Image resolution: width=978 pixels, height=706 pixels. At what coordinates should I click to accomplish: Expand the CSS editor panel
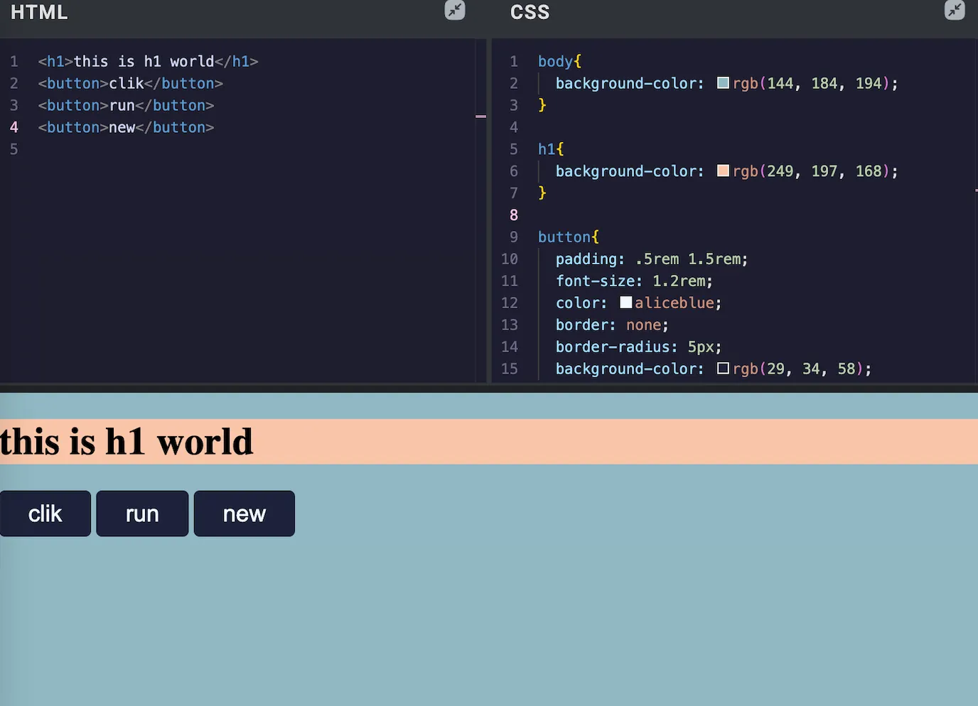tap(955, 11)
